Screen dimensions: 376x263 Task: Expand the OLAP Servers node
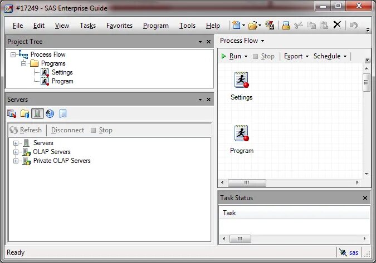click(x=16, y=152)
